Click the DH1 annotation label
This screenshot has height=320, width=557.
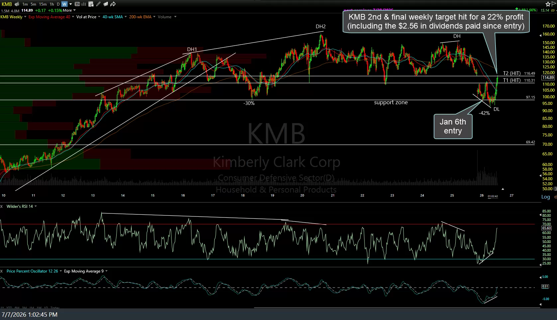pyautogui.click(x=192, y=49)
